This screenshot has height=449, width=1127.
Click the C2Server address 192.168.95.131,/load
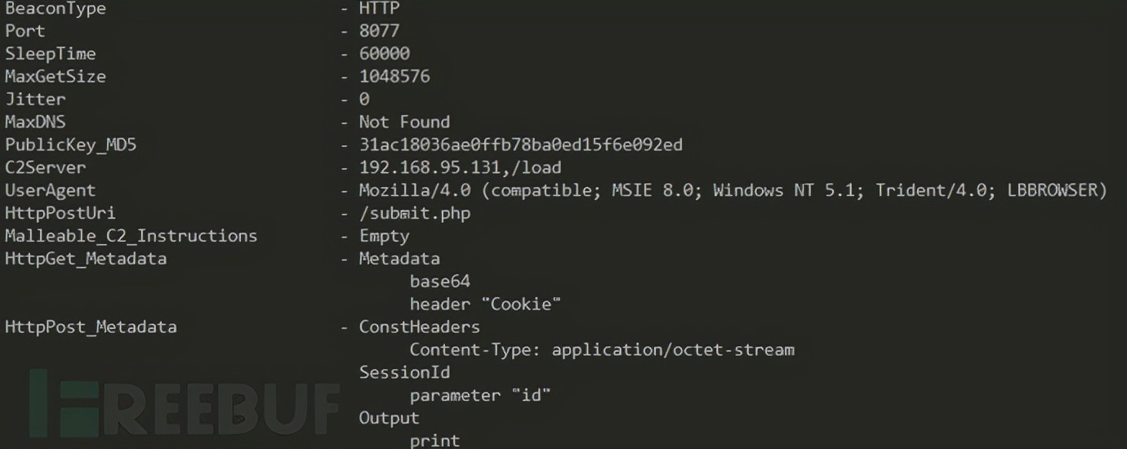(x=460, y=167)
